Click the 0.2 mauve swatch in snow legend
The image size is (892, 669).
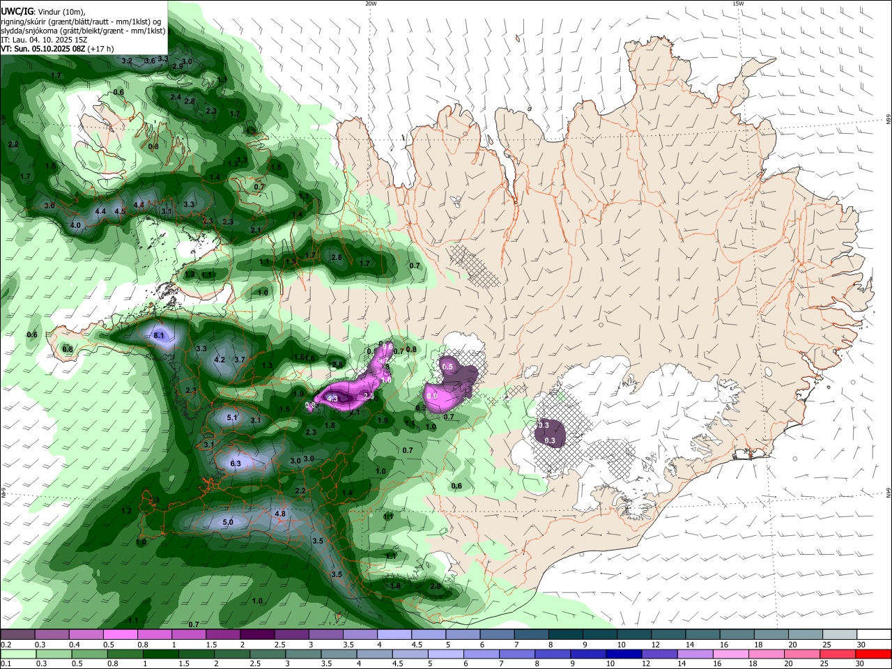(17, 635)
